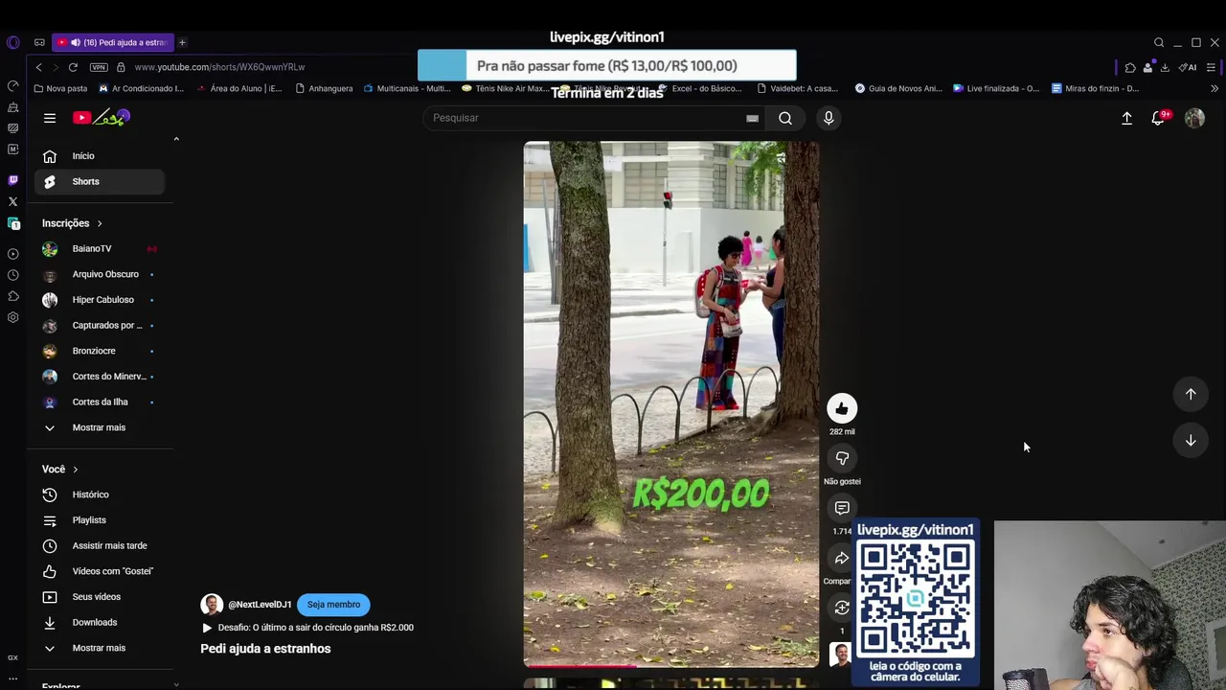Open Hiper Cabuloso channel
This screenshot has height=690, width=1226.
(x=100, y=300)
